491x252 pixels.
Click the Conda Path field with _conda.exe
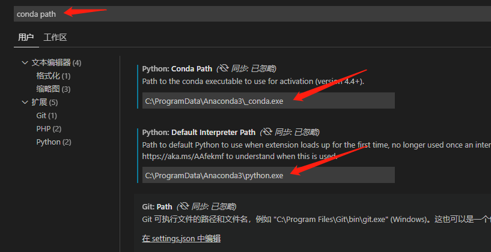coord(268,101)
